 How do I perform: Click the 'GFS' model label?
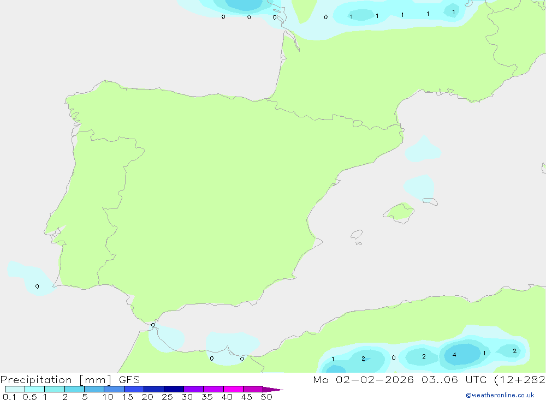[129, 380]
